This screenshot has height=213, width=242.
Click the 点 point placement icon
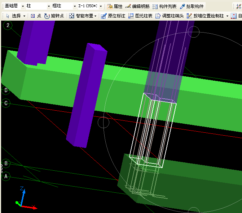(x=33, y=16)
